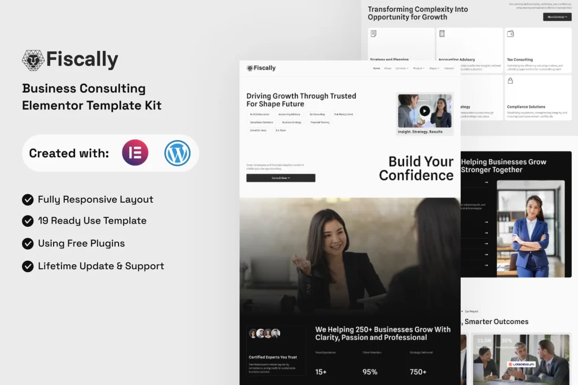Click Transforming Complexity Into Opportunity heading

[418, 14]
